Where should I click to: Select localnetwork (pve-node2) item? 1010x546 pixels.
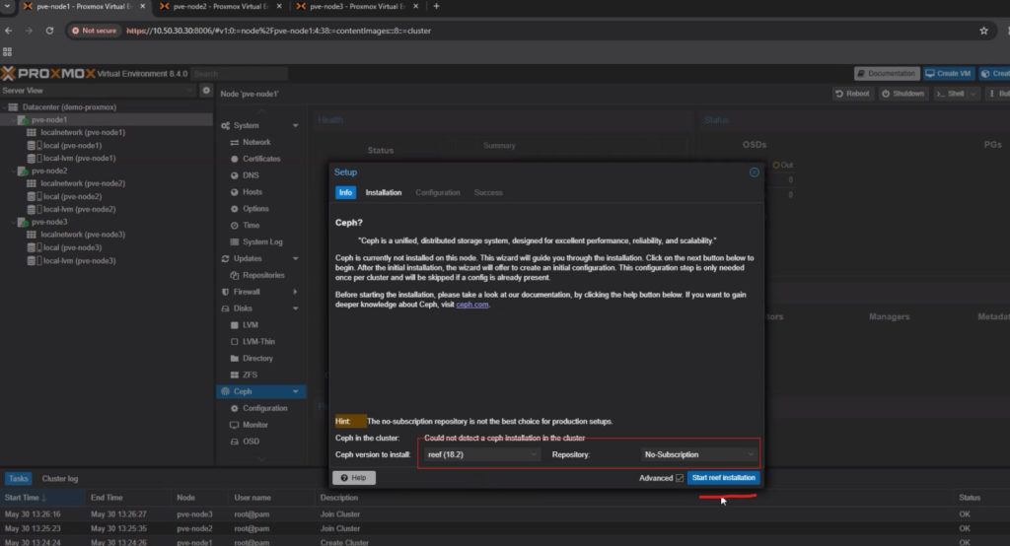click(x=83, y=183)
